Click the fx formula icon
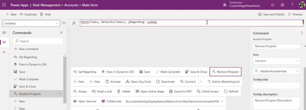Screen dimensions: 306x110 [74, 23]
